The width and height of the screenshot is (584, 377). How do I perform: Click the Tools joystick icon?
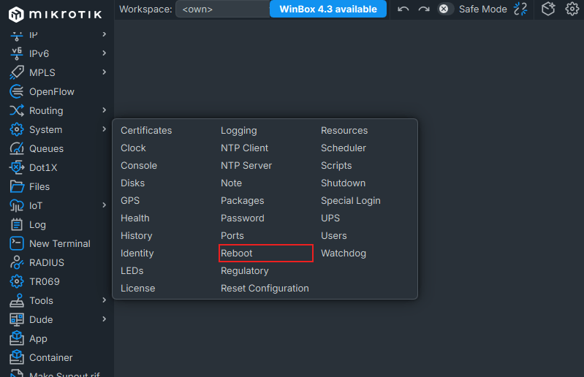click(x=17, y=300)
